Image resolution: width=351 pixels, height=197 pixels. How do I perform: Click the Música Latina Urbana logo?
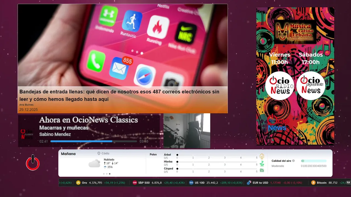(x=295, y=32)
